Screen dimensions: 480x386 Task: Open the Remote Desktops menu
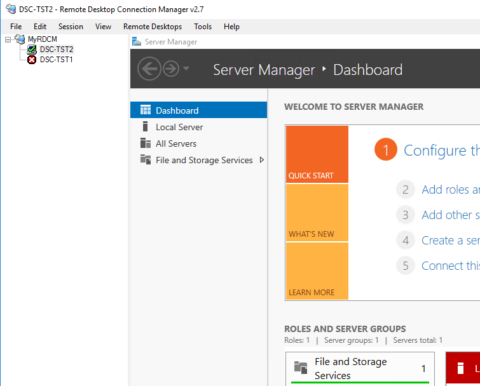(x=153, y=27)
